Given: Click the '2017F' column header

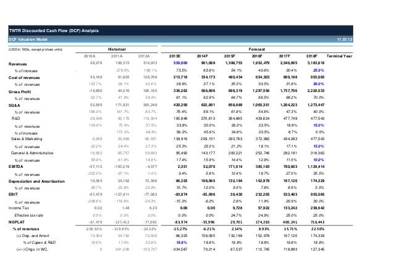Looking at the screenshot, I should click(x=285, y=56).
